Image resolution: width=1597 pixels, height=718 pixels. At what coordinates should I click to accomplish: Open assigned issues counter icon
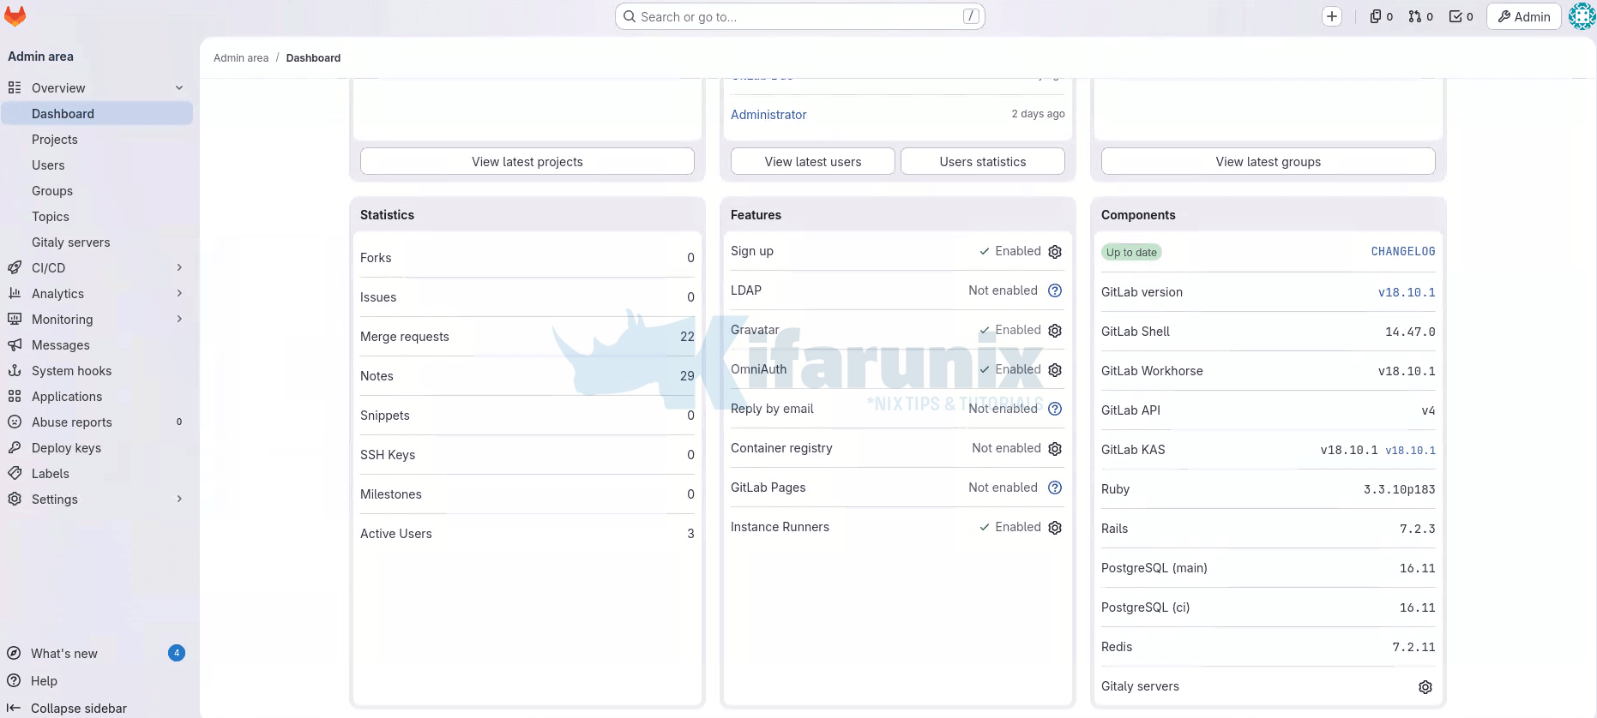(x=1381, y=16)
